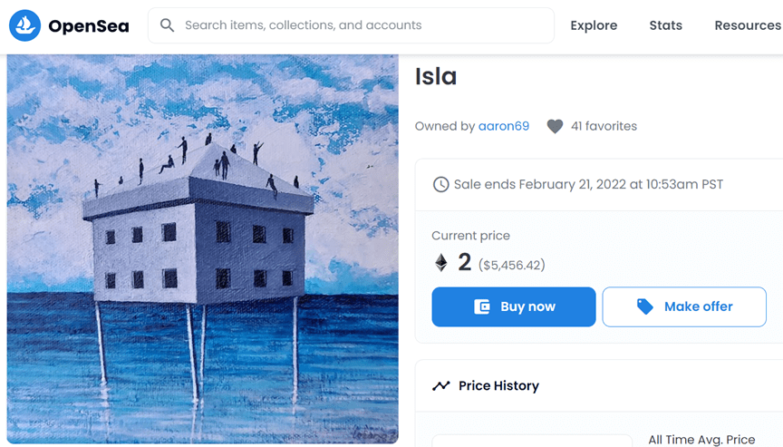Click the search magnifier icon
Viewport: 783px width, 447px height.
click(168, 25)
